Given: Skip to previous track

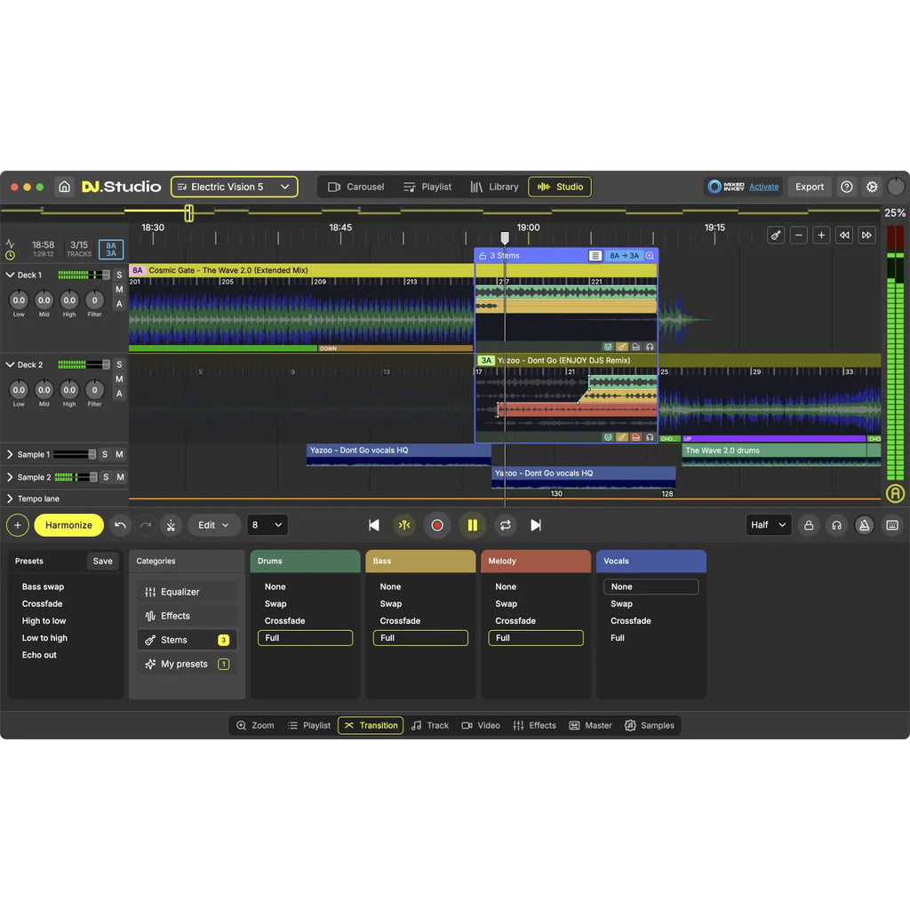Looking at the screenshot, I should 374,525.
